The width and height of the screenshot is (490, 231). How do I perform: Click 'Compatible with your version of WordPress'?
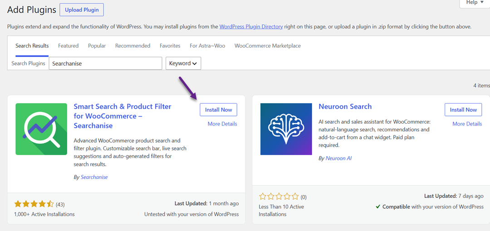point(430,207)
